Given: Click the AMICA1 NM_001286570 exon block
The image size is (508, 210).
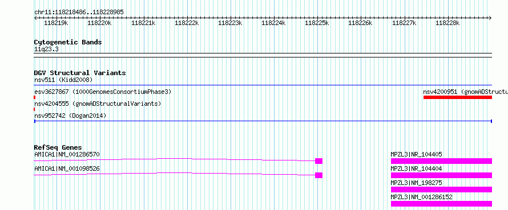Looking at the screenshot, I should click(x=319, y=161).
